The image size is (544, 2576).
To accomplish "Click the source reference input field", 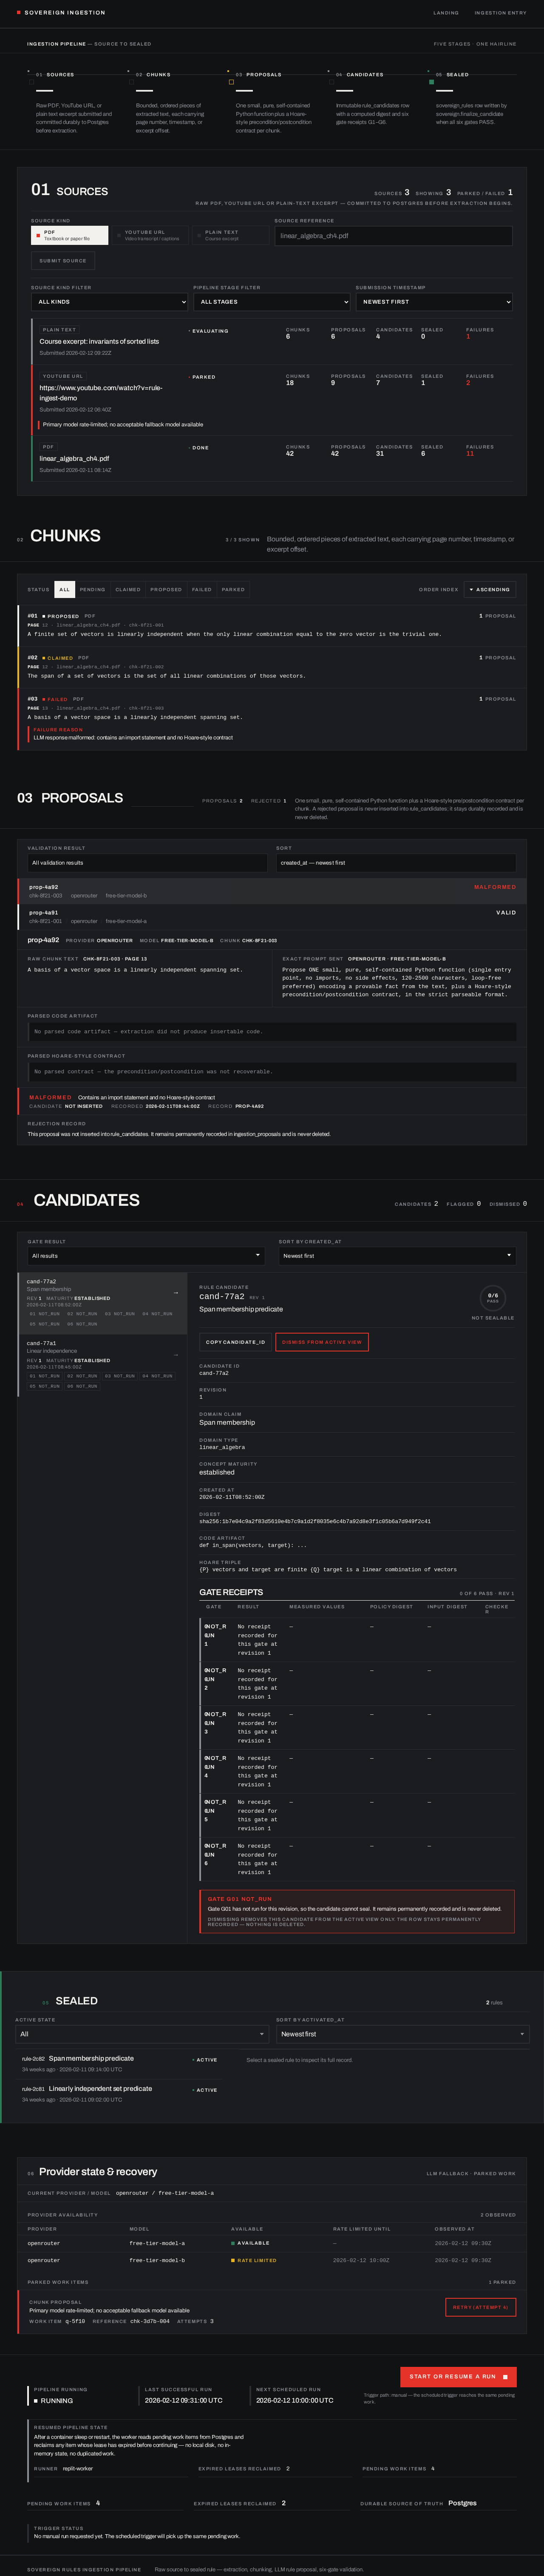I will point(393,235).
